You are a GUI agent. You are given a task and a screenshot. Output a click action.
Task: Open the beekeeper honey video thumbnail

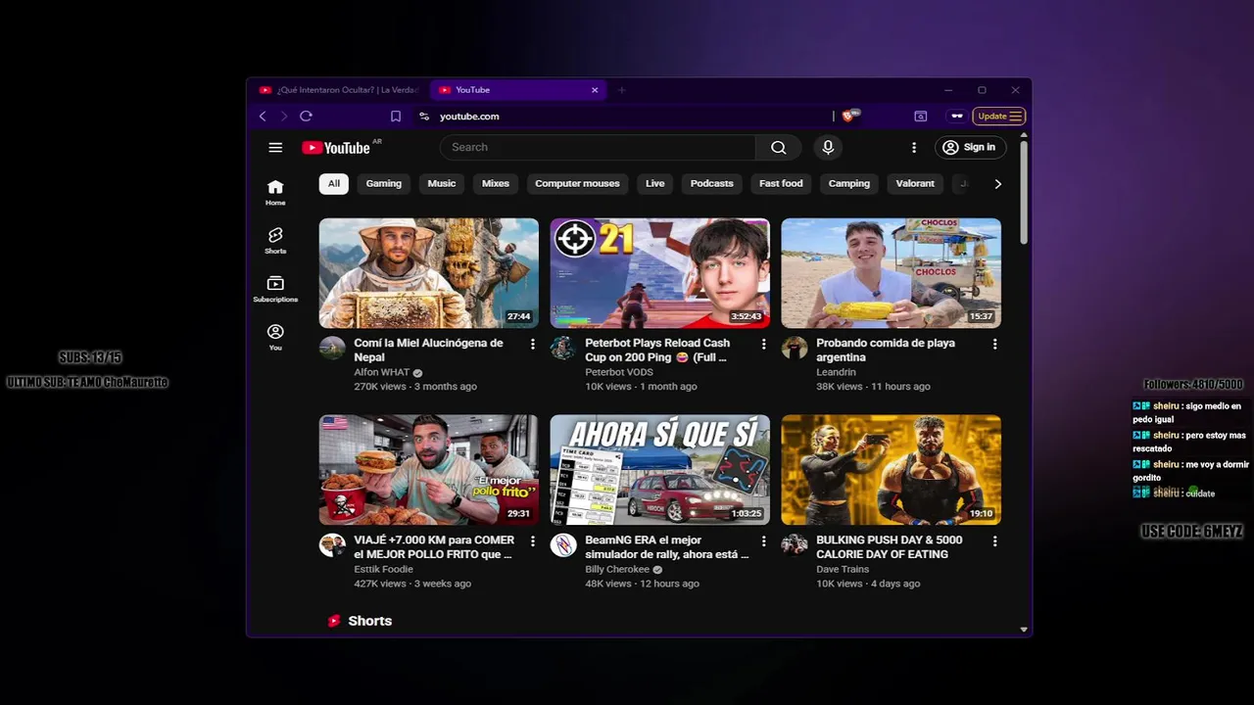point(429,273)
